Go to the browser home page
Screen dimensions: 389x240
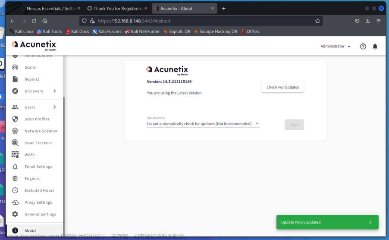click(x=45, y=21)
